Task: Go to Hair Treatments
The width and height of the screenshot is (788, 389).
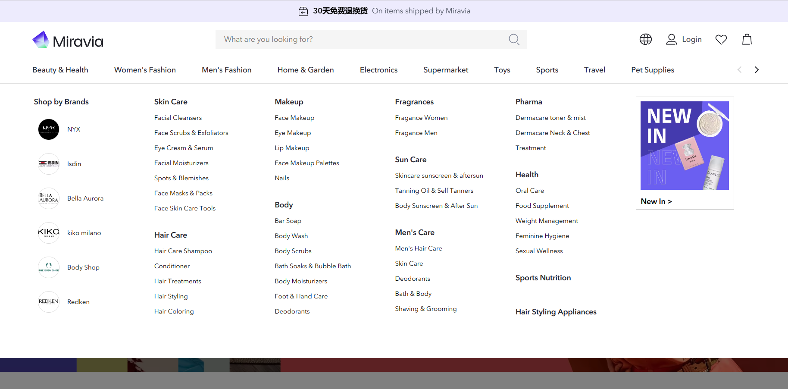Action: pyautogui.click(x=178, y=281)
